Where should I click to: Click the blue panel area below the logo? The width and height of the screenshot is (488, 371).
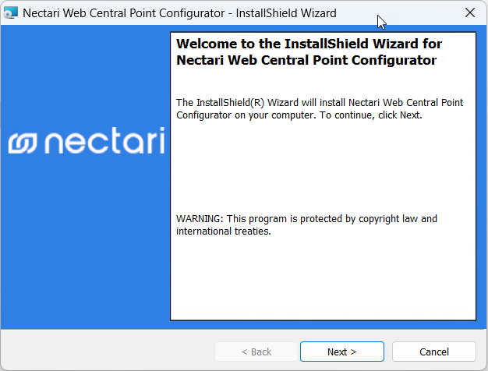coord(84,249)
